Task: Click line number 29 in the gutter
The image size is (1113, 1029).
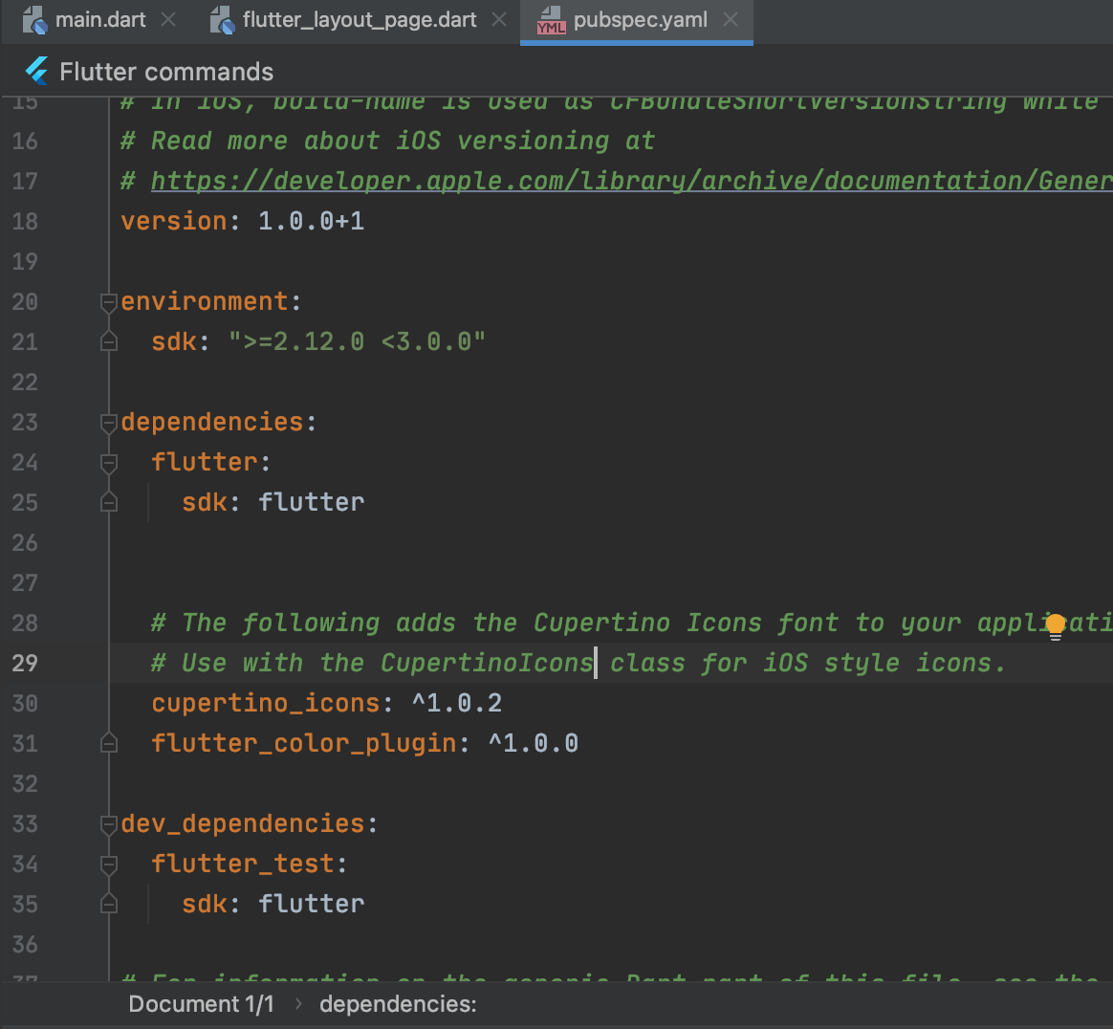Action: tap(25, 664)
